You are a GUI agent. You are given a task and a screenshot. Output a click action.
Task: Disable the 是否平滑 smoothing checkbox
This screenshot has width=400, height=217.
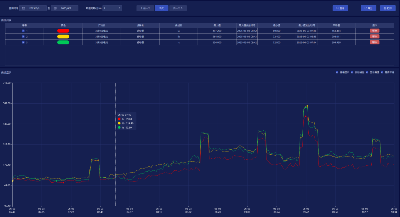coord(382,72)
